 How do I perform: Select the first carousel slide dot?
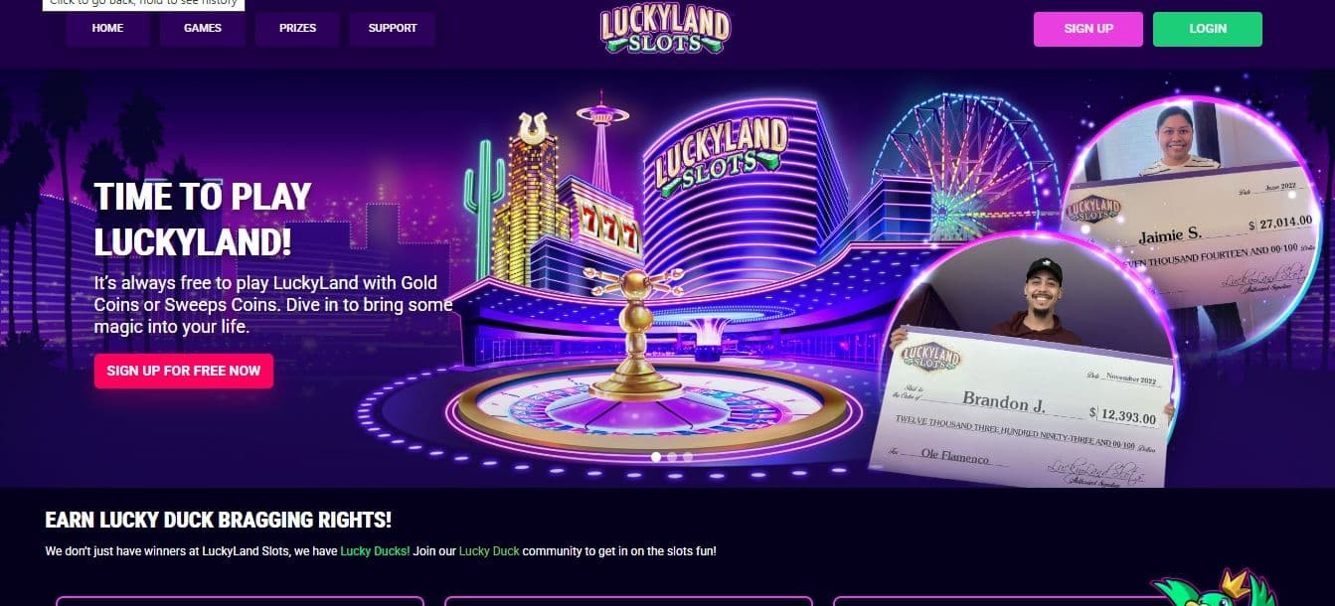click(x=656, y=457)
